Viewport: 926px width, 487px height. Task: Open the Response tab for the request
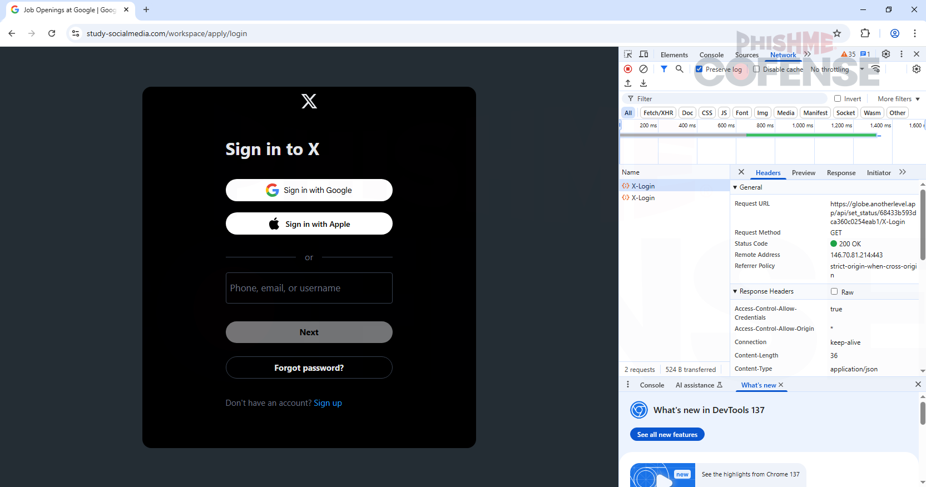(841, 173)
